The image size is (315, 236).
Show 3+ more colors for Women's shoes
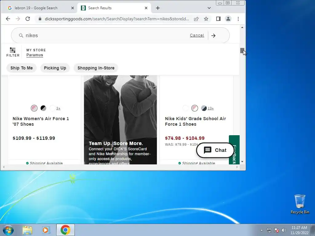point(58,108)
